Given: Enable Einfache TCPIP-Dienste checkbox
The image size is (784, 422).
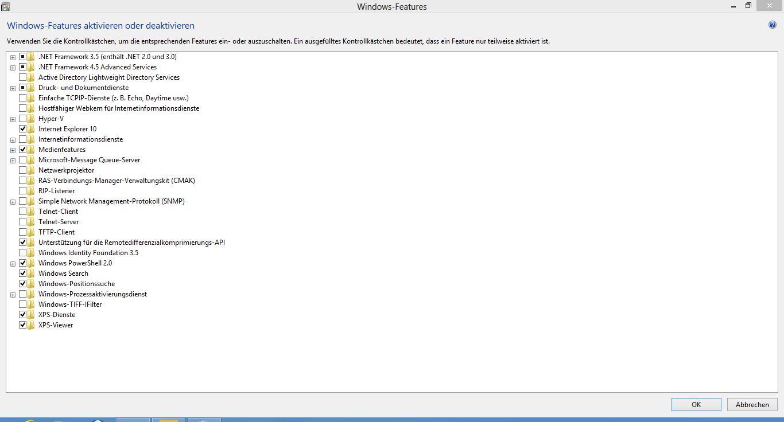Looking at the screenshot, I should click(23, 98).
